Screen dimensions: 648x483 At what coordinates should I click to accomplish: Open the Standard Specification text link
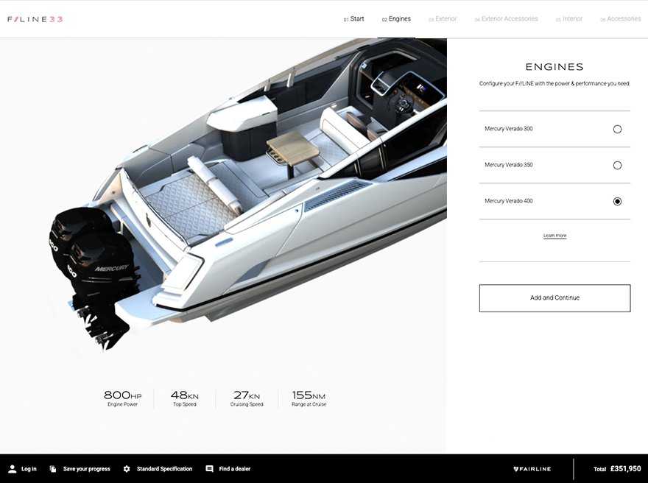point(164,469)
